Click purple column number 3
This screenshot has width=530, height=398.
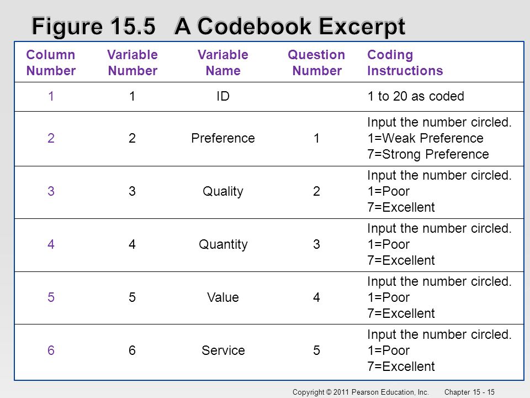[x=51, y=191]
